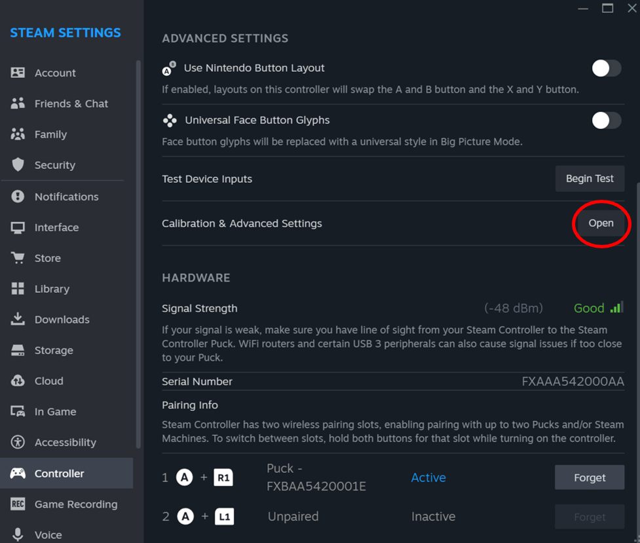
Task: Click the green signal strength bars icon
Action: [616, 307]
